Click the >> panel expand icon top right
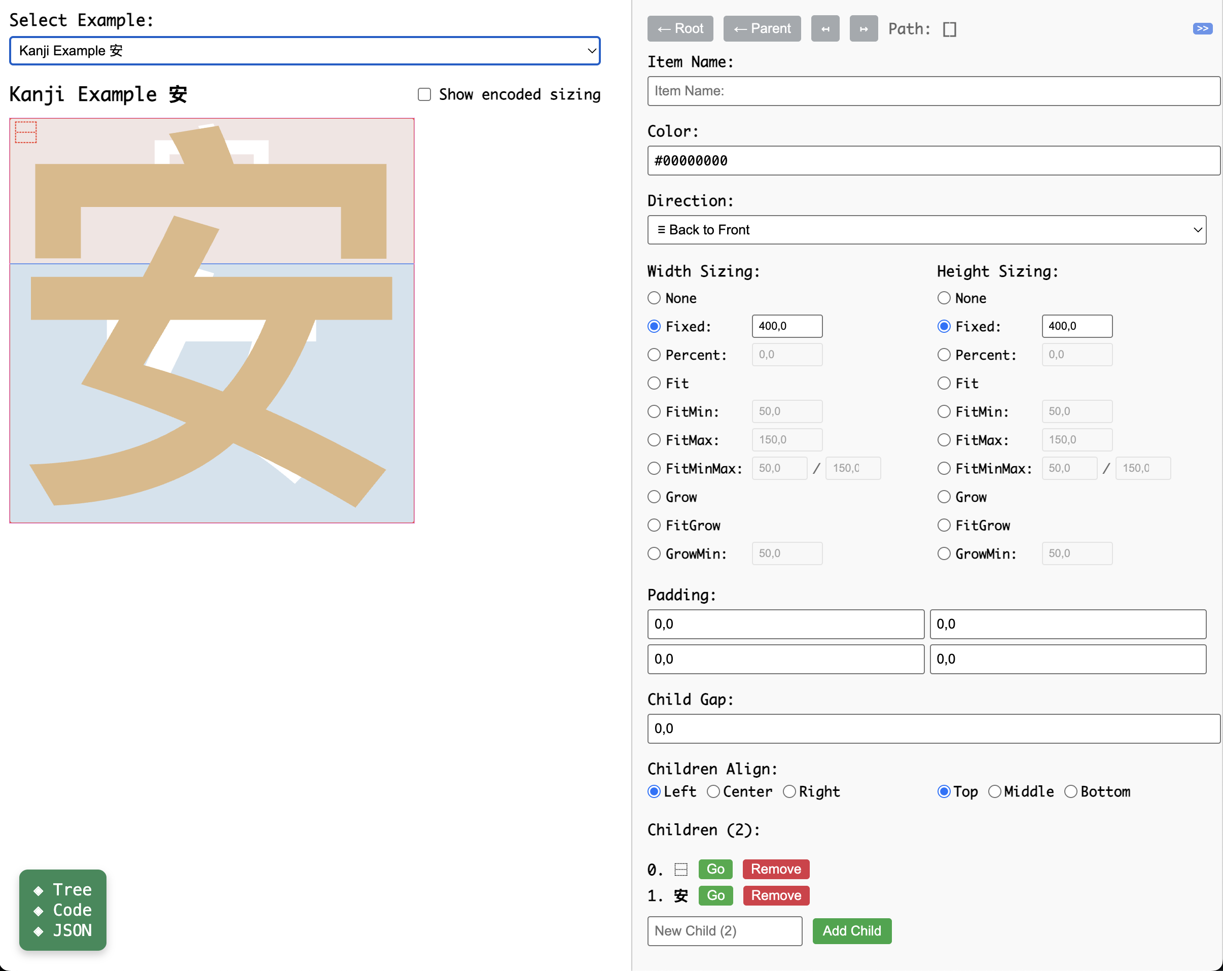The image size is (1223, 971). point(1202,28)
